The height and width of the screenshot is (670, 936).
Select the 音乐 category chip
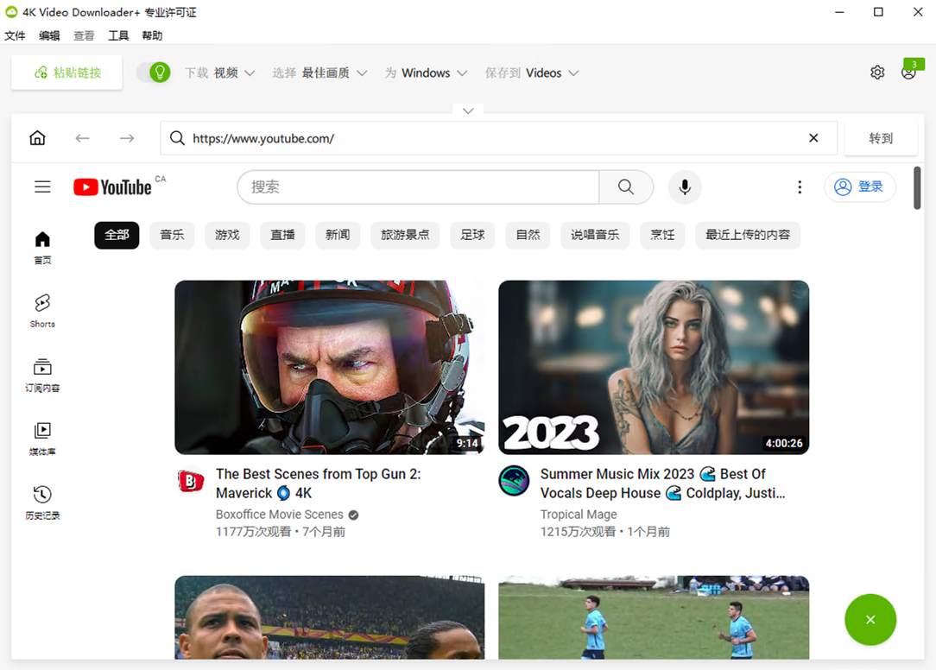[172, 235]
